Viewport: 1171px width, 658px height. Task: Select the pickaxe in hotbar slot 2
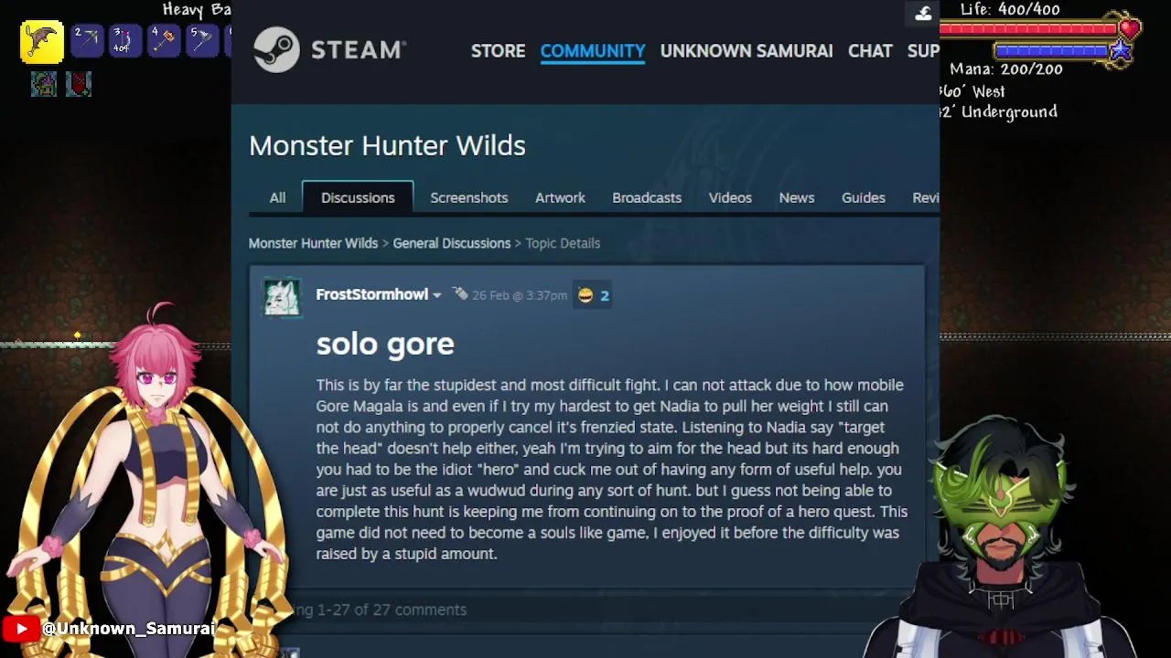click(x=87, y=41)
